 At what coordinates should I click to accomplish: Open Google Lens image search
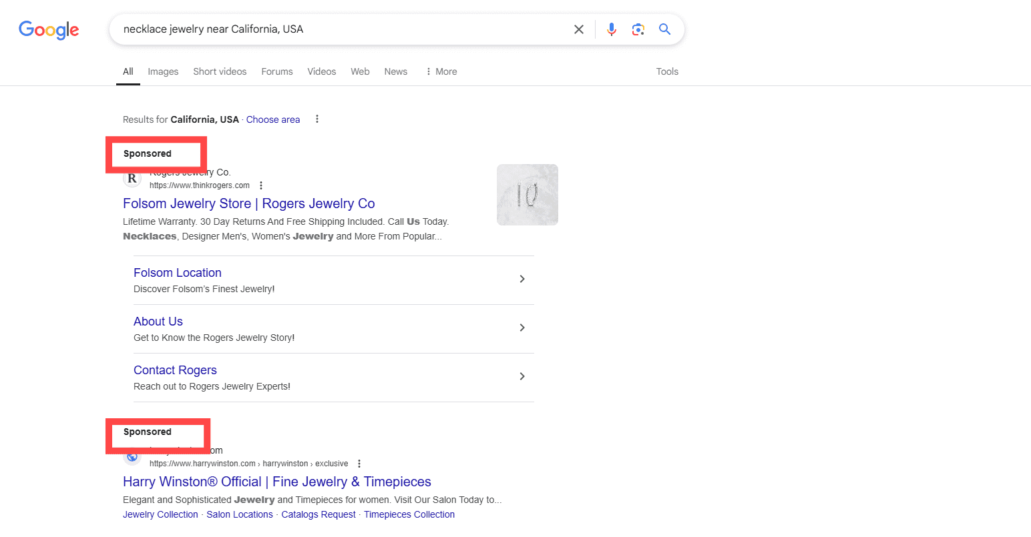638,29
